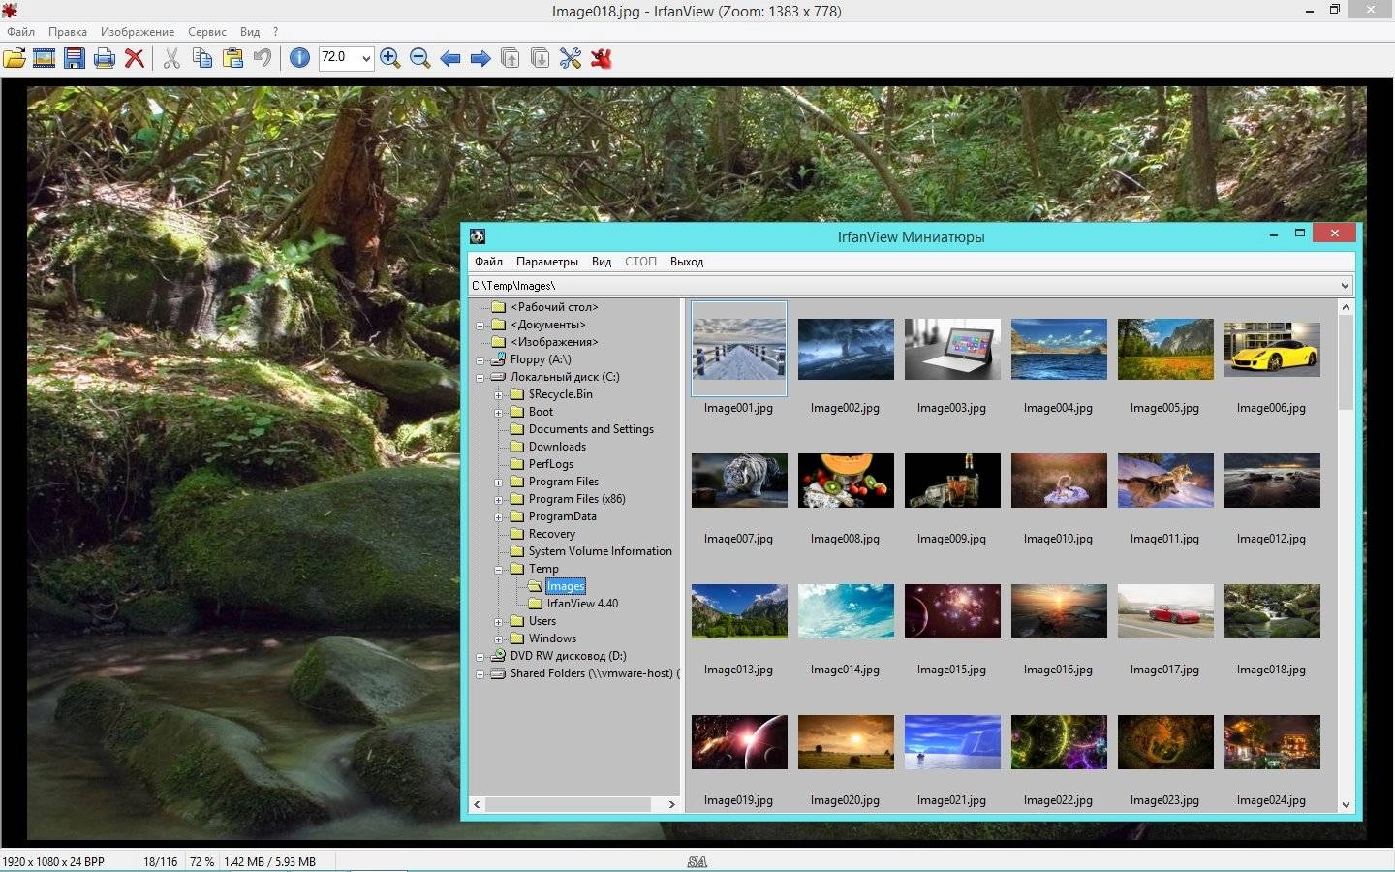Select the Image006.jpg yellow car thumbnail
The width and height of the screenshot is (1395, 872).
tap(1272, 349)
